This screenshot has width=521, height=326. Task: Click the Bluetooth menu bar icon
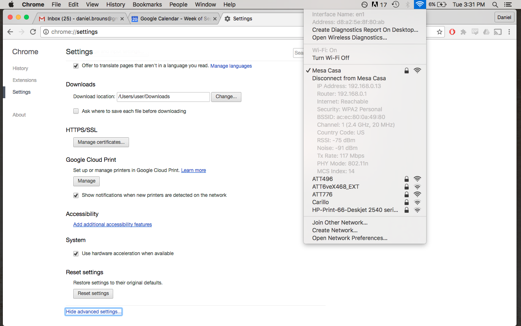[x=407, y=4]
